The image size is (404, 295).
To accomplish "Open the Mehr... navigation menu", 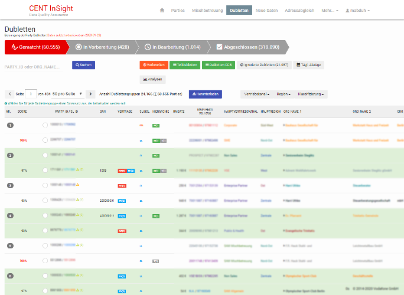I will click(329, 11).
